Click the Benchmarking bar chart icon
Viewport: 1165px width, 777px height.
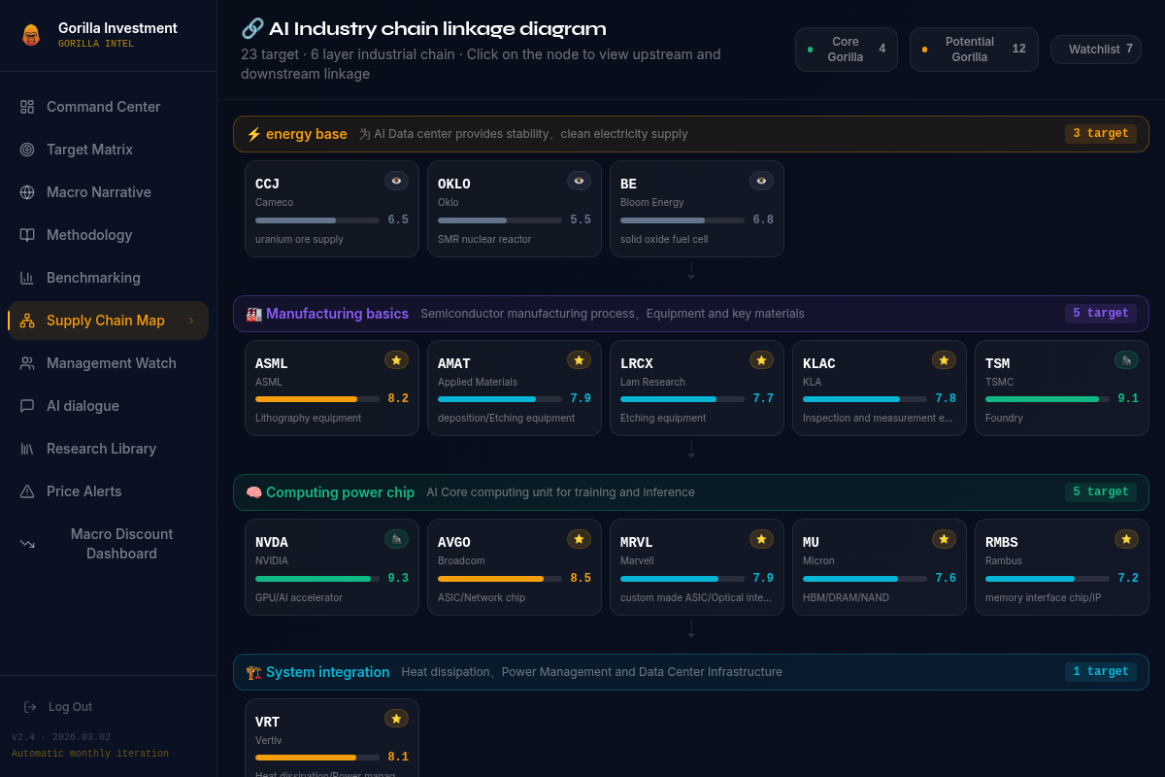(x=27, y=278)
